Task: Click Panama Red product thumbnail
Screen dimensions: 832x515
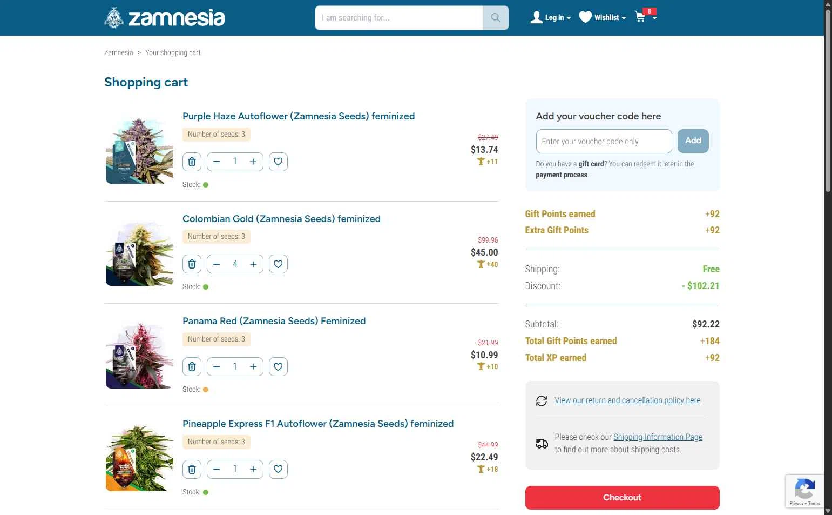Action: point(139,355)
